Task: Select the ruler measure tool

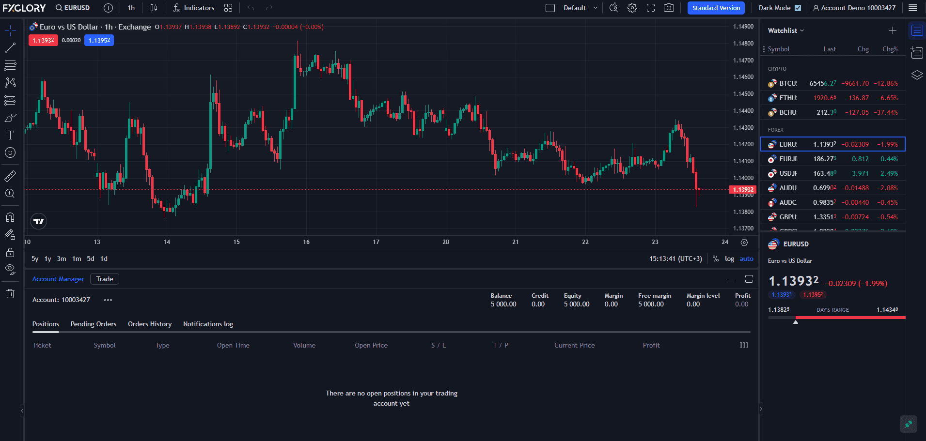Action: pyautogui.click(x=10, y=176)
